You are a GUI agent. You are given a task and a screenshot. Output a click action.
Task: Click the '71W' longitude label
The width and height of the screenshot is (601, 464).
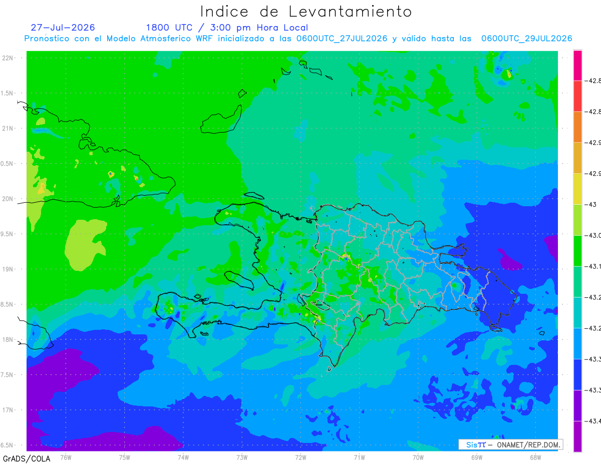point(359,456)
